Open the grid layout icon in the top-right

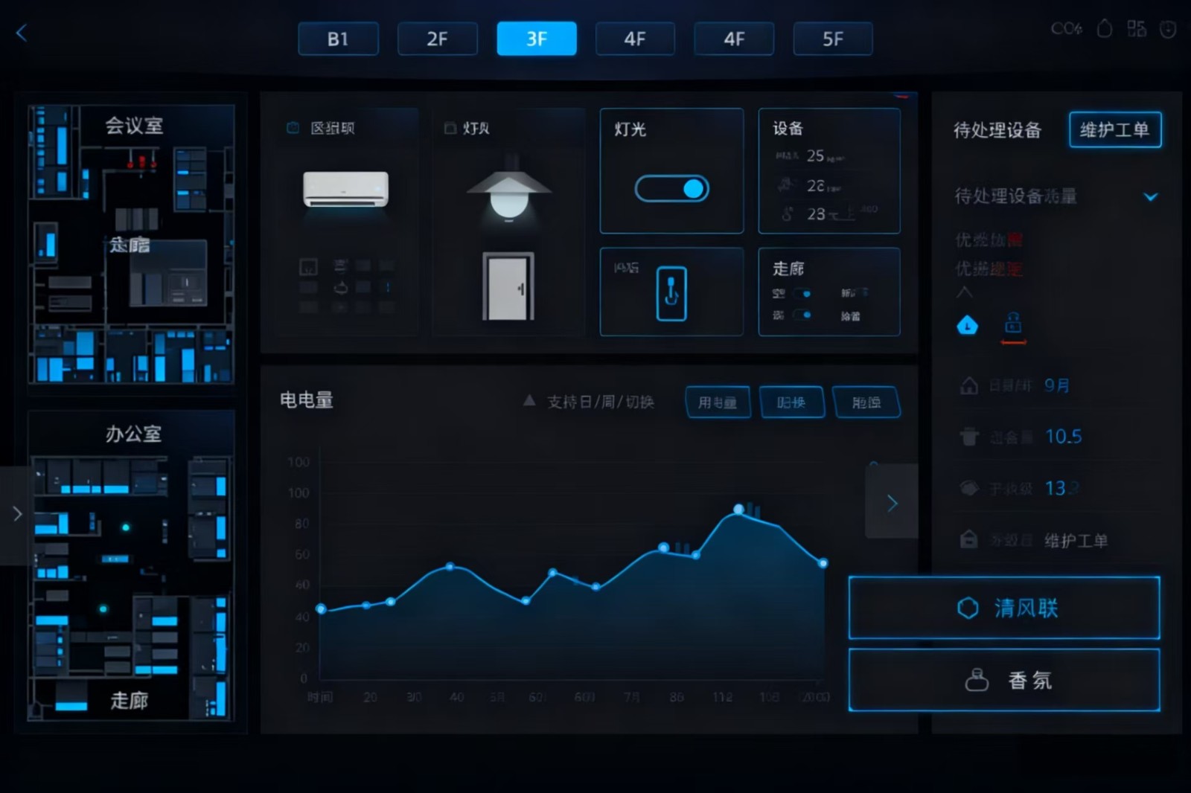coord(1136,29)
